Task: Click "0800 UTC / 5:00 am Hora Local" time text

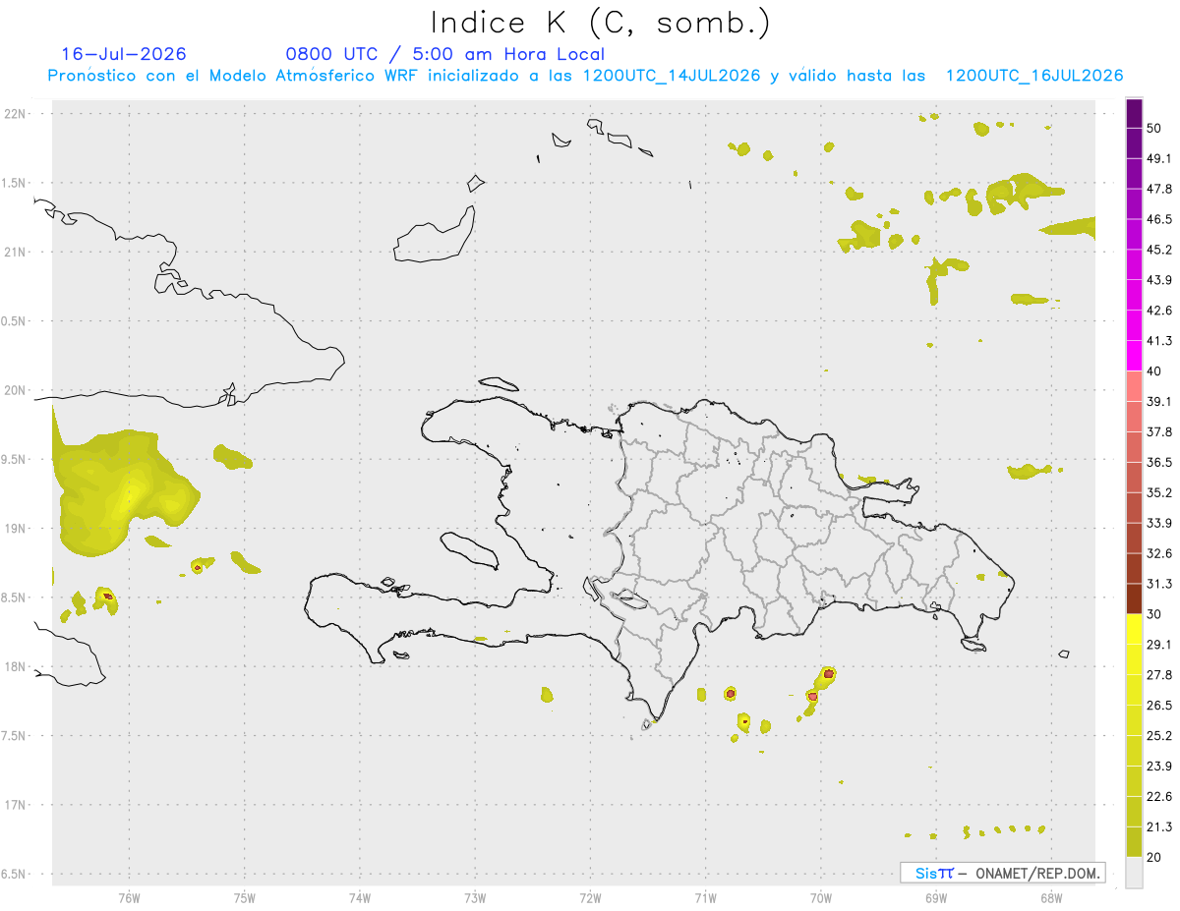Action: pyautogui.click(x=445, y=54)
